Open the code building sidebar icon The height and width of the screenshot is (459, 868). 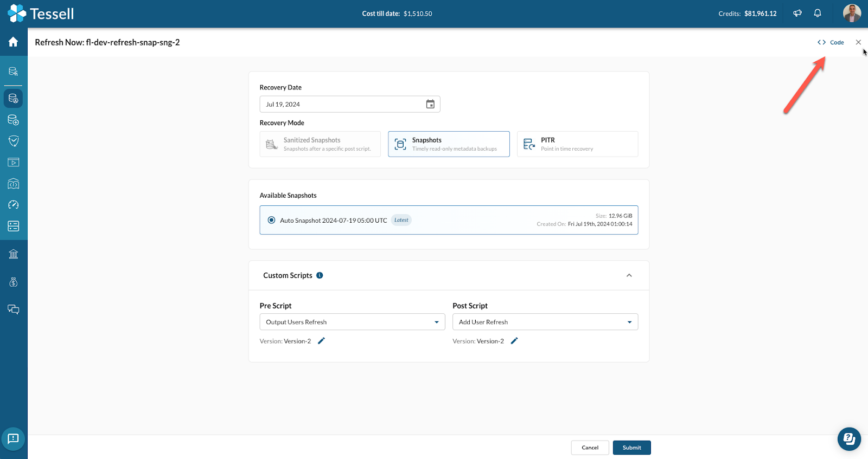[14, 184]
